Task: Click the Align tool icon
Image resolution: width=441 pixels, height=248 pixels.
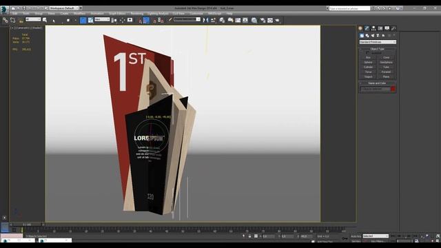Action: tap(213, 20)
